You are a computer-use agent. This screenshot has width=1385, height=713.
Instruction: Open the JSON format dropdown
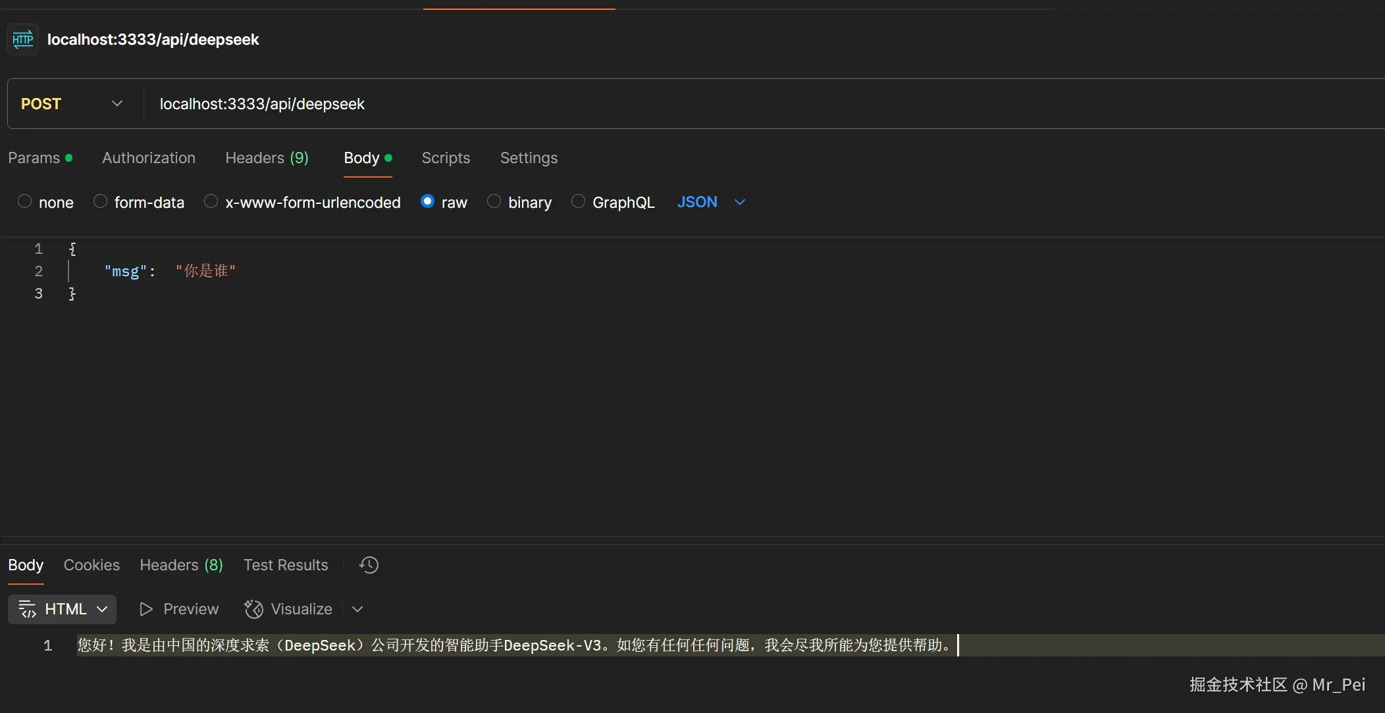(x=739, y=202)
